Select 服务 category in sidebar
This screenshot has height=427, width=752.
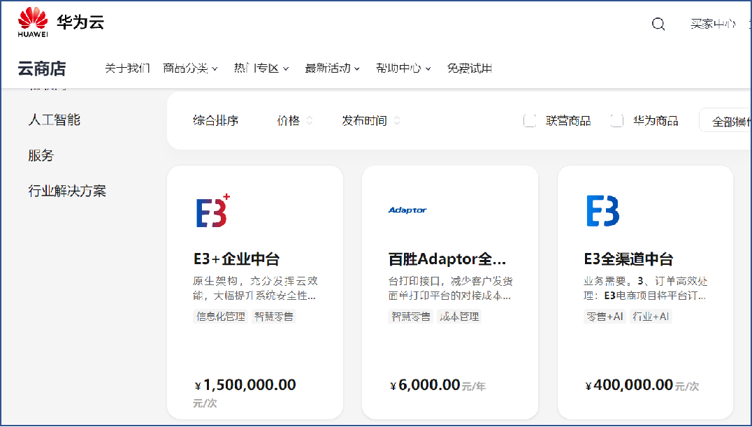(x=41, y=155)
